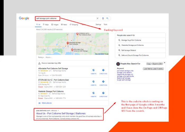The height and width of the screenshot is (132, 185).
Task: Click the STORAGE GUYZ map pin
Action: coord(77,34)
